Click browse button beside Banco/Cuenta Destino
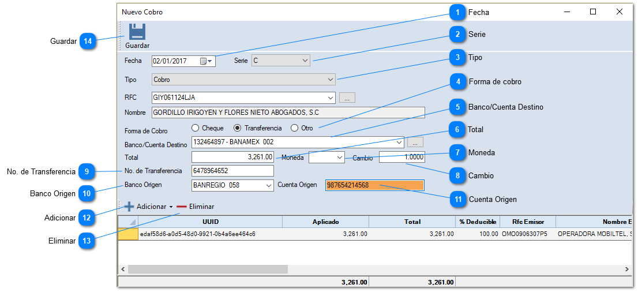Viewport: 638px width, 292px height. pyautogui.click(x=415, y=142)
